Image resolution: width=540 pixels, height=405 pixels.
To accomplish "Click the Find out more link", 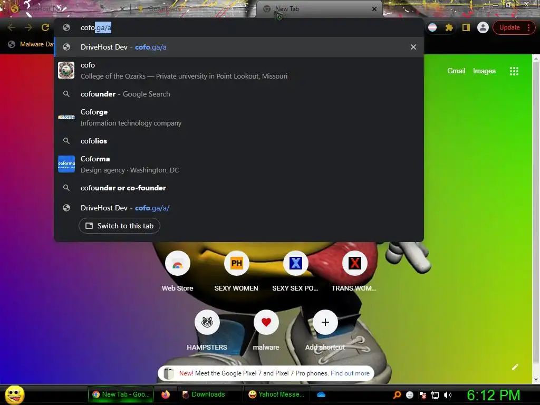I will (350, 373).
